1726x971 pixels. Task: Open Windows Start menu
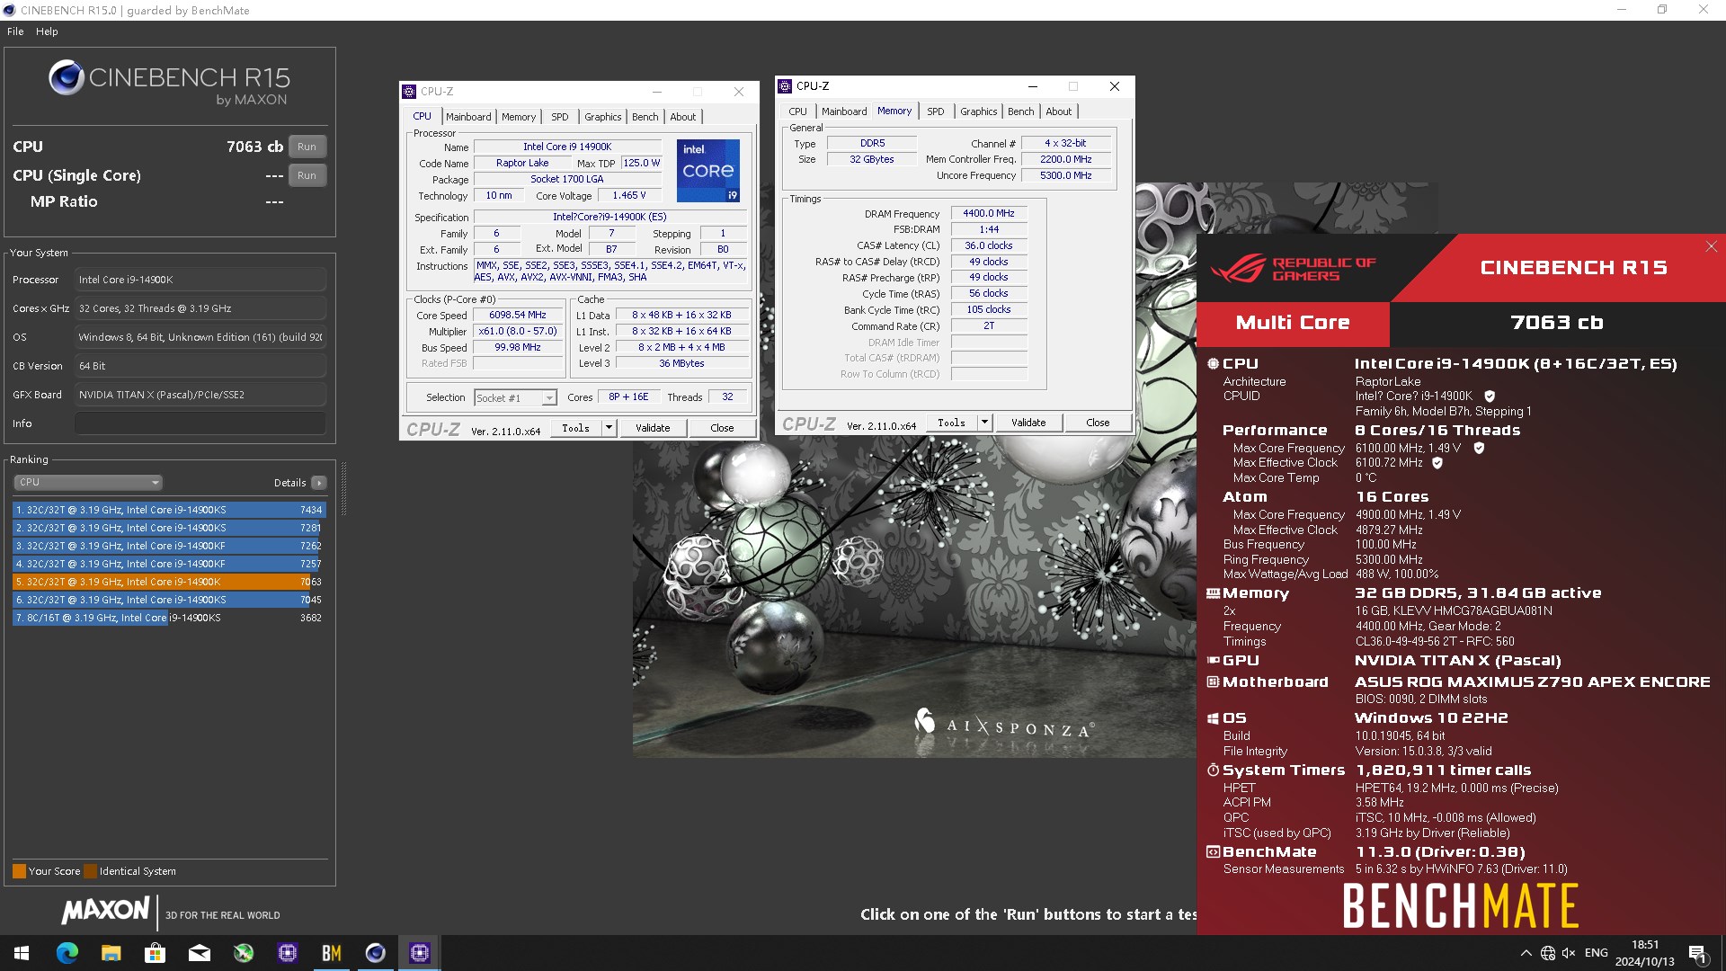click(x=22, y=953)
